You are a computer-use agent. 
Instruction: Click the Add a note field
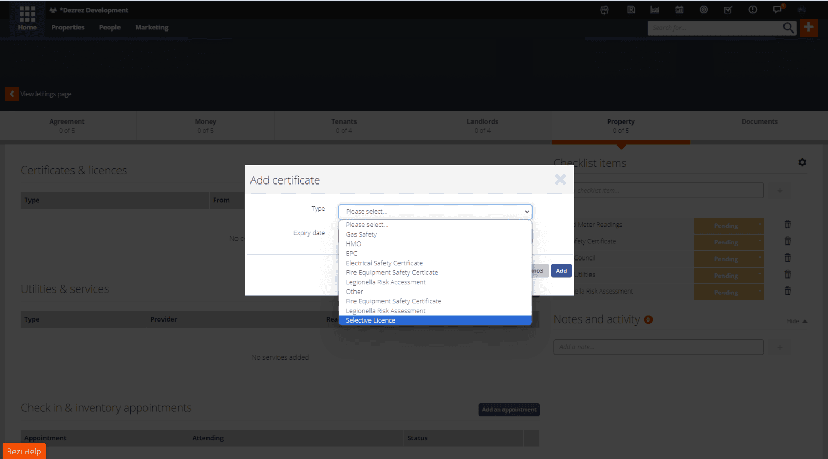659,347
